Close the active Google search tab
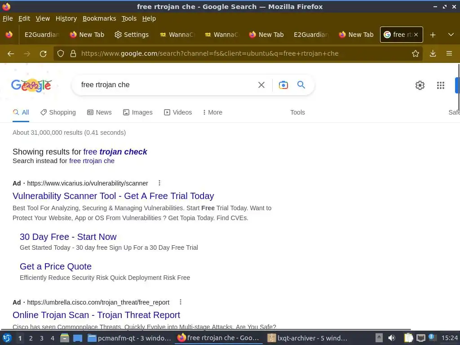 coord(416,35)
